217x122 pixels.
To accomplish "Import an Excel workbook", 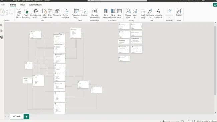I will click(x=26, y=13).
